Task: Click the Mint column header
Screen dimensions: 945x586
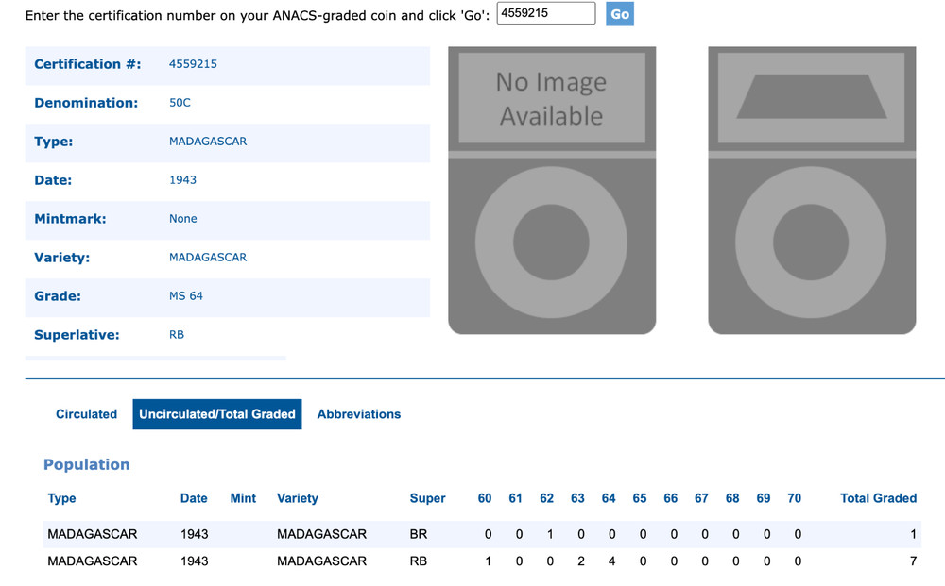Action: tap(243, 498)
